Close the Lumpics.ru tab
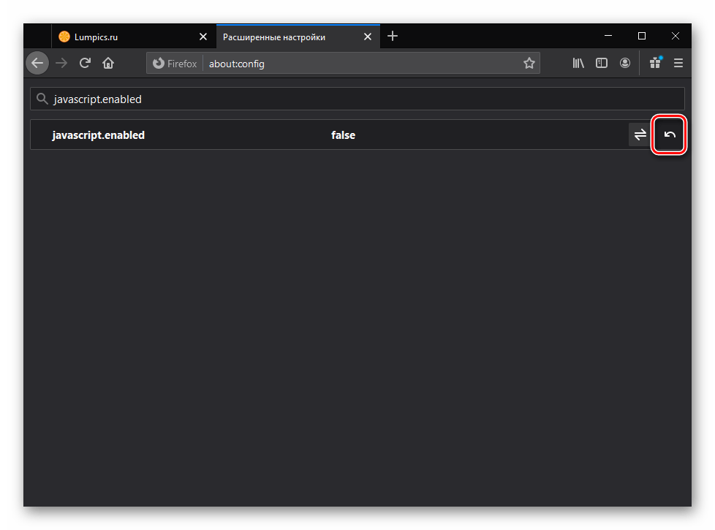Viewport: 715px width, 530px height. tap(203, 37)
